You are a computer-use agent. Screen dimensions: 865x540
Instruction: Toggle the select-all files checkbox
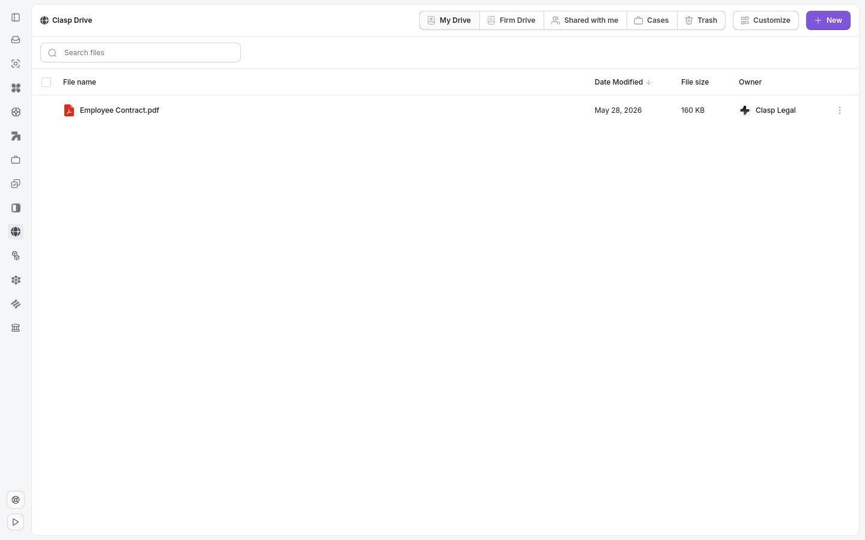(46, 82)
